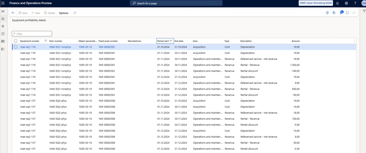Open the grid's more options menu

(355, 41)
